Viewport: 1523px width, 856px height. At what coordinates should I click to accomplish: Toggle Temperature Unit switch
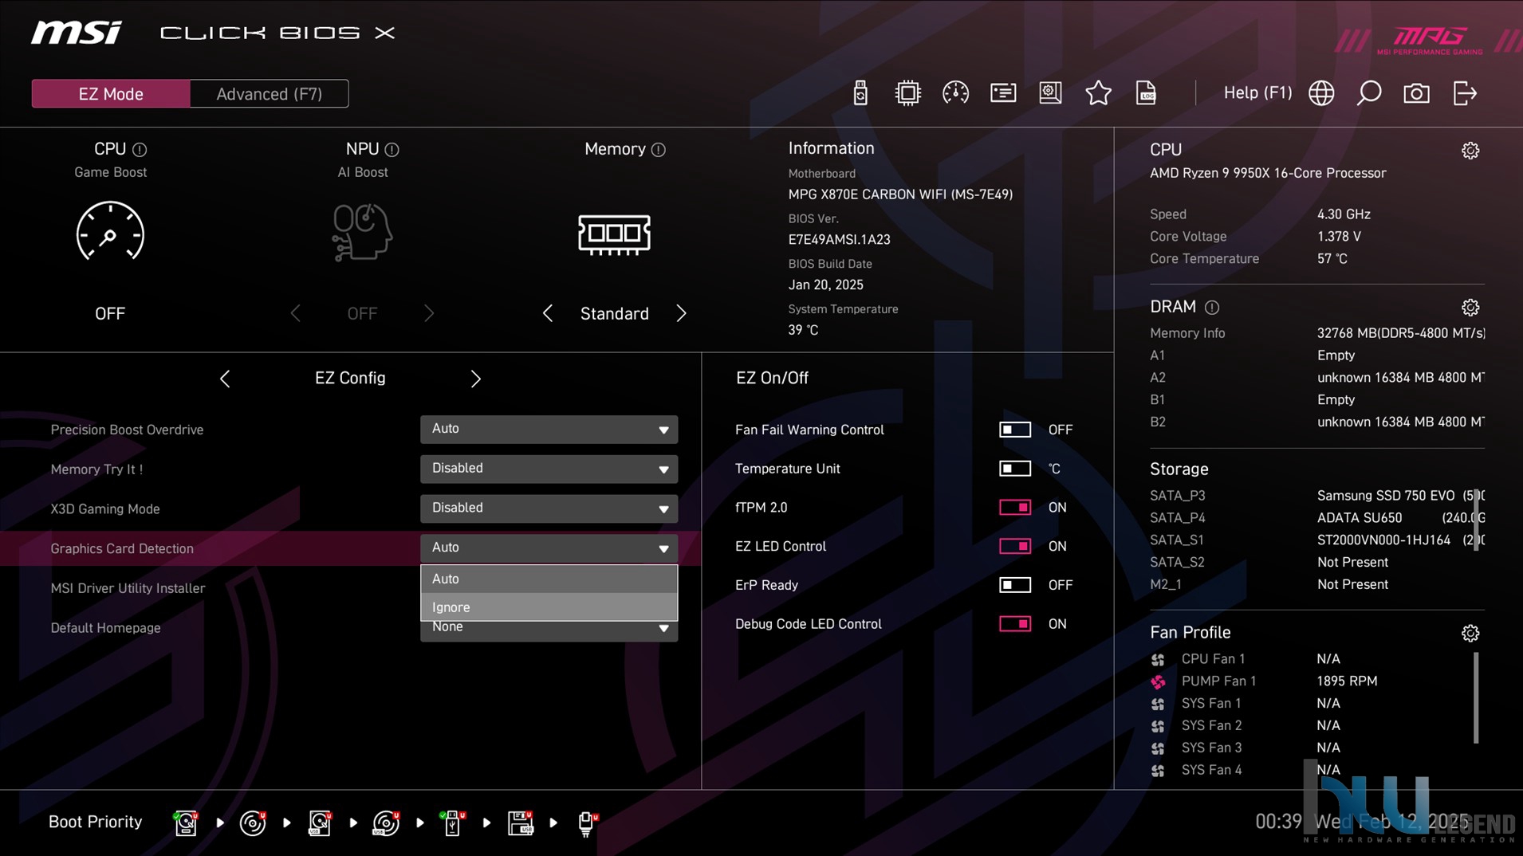[1014, 469]
